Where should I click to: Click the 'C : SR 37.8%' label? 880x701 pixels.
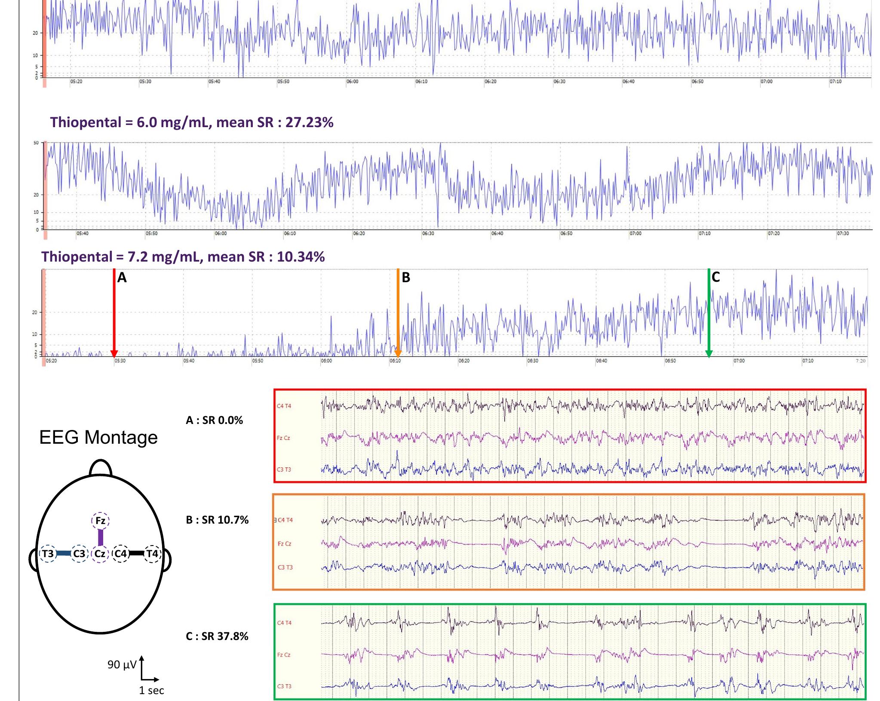coord(217,636)
